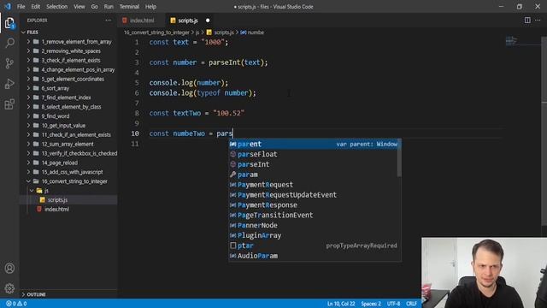Click breadcrumb 16_convert_string_to_integer
The image size is (547, 308).
(x=156, y=33)
